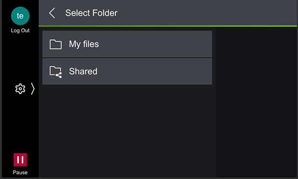Click the 'Pause' text label

coord(20,172)
